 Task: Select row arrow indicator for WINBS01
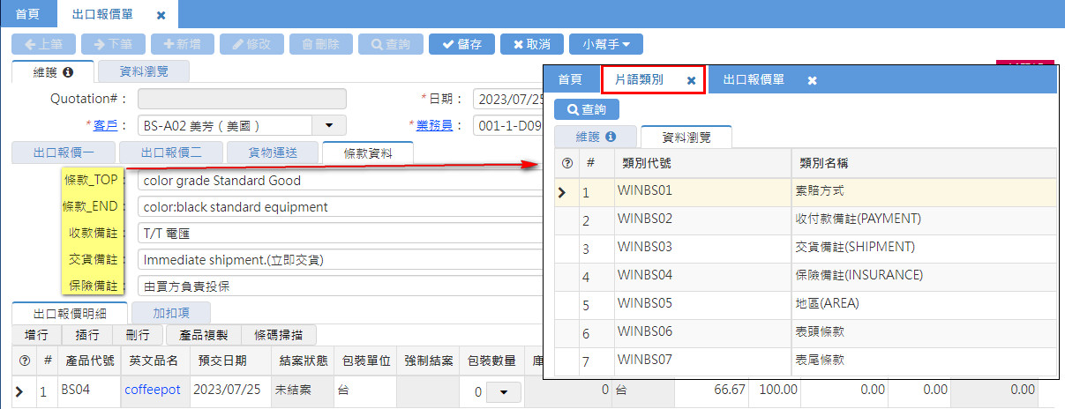click(x=562, y=191)
